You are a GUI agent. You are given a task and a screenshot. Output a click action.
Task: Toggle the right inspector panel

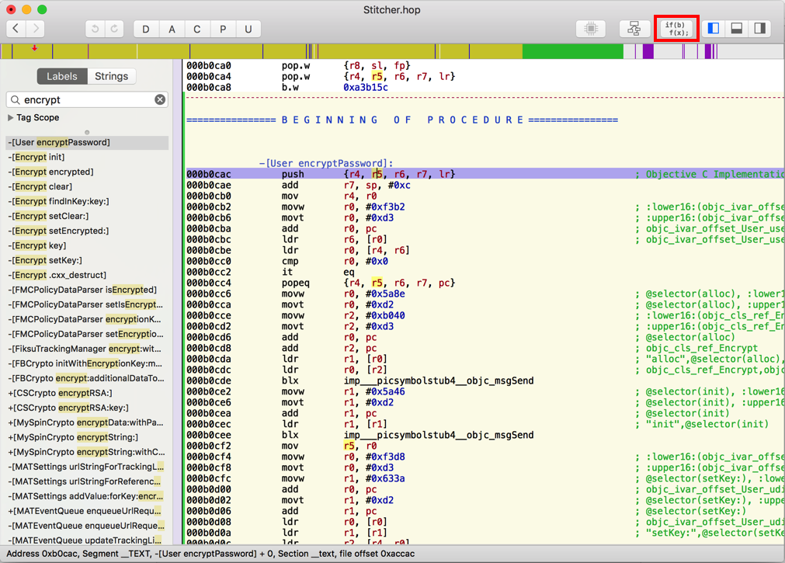[x=759, y=29]
